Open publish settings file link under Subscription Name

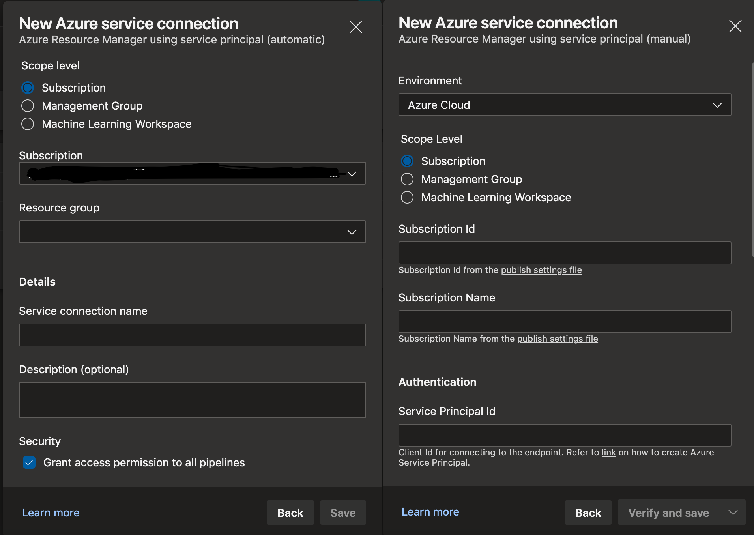click(x=558, y=339)
